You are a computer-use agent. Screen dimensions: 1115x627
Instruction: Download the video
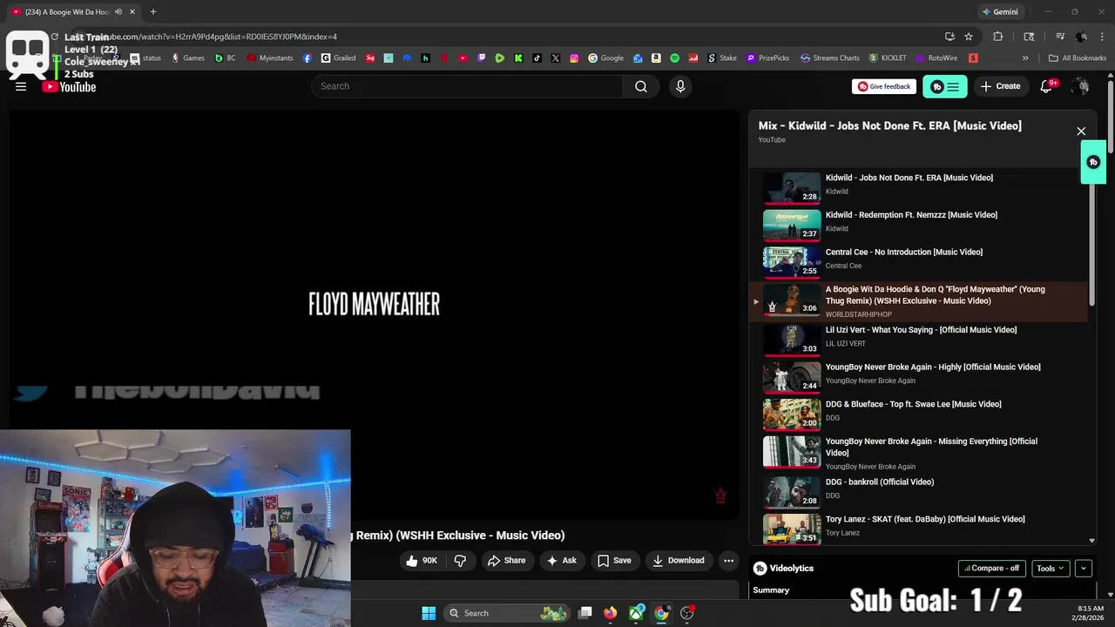point(679,561)
